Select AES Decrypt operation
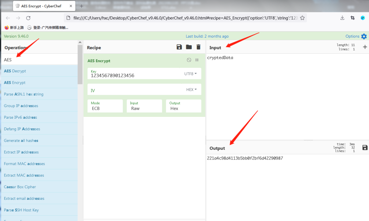The width and height of the screenshot is (369, 221). pyautogui.click(x=39, y=71)
